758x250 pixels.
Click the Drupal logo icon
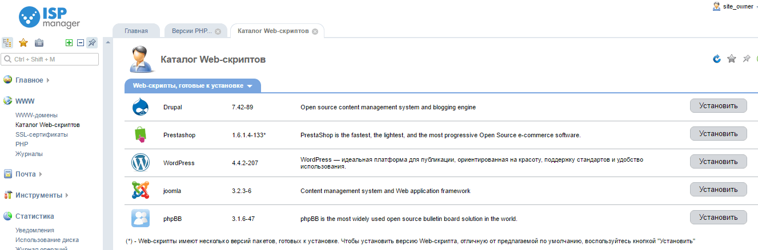(140, 107)
